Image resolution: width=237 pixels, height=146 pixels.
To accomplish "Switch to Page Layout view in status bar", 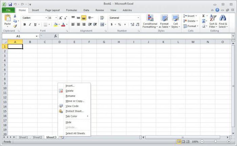I will click(x=184, y=142).
